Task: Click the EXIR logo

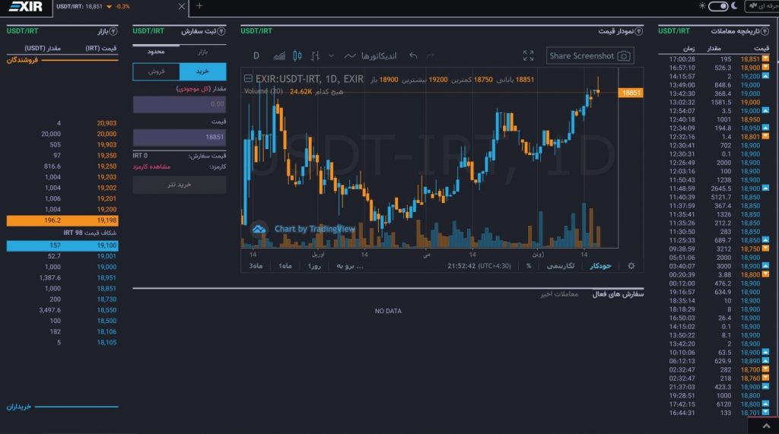Action: 25,6
